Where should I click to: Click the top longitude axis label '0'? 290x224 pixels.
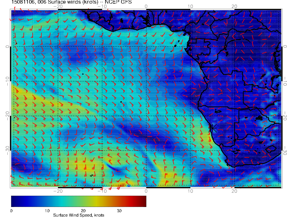tap(146, 7)
